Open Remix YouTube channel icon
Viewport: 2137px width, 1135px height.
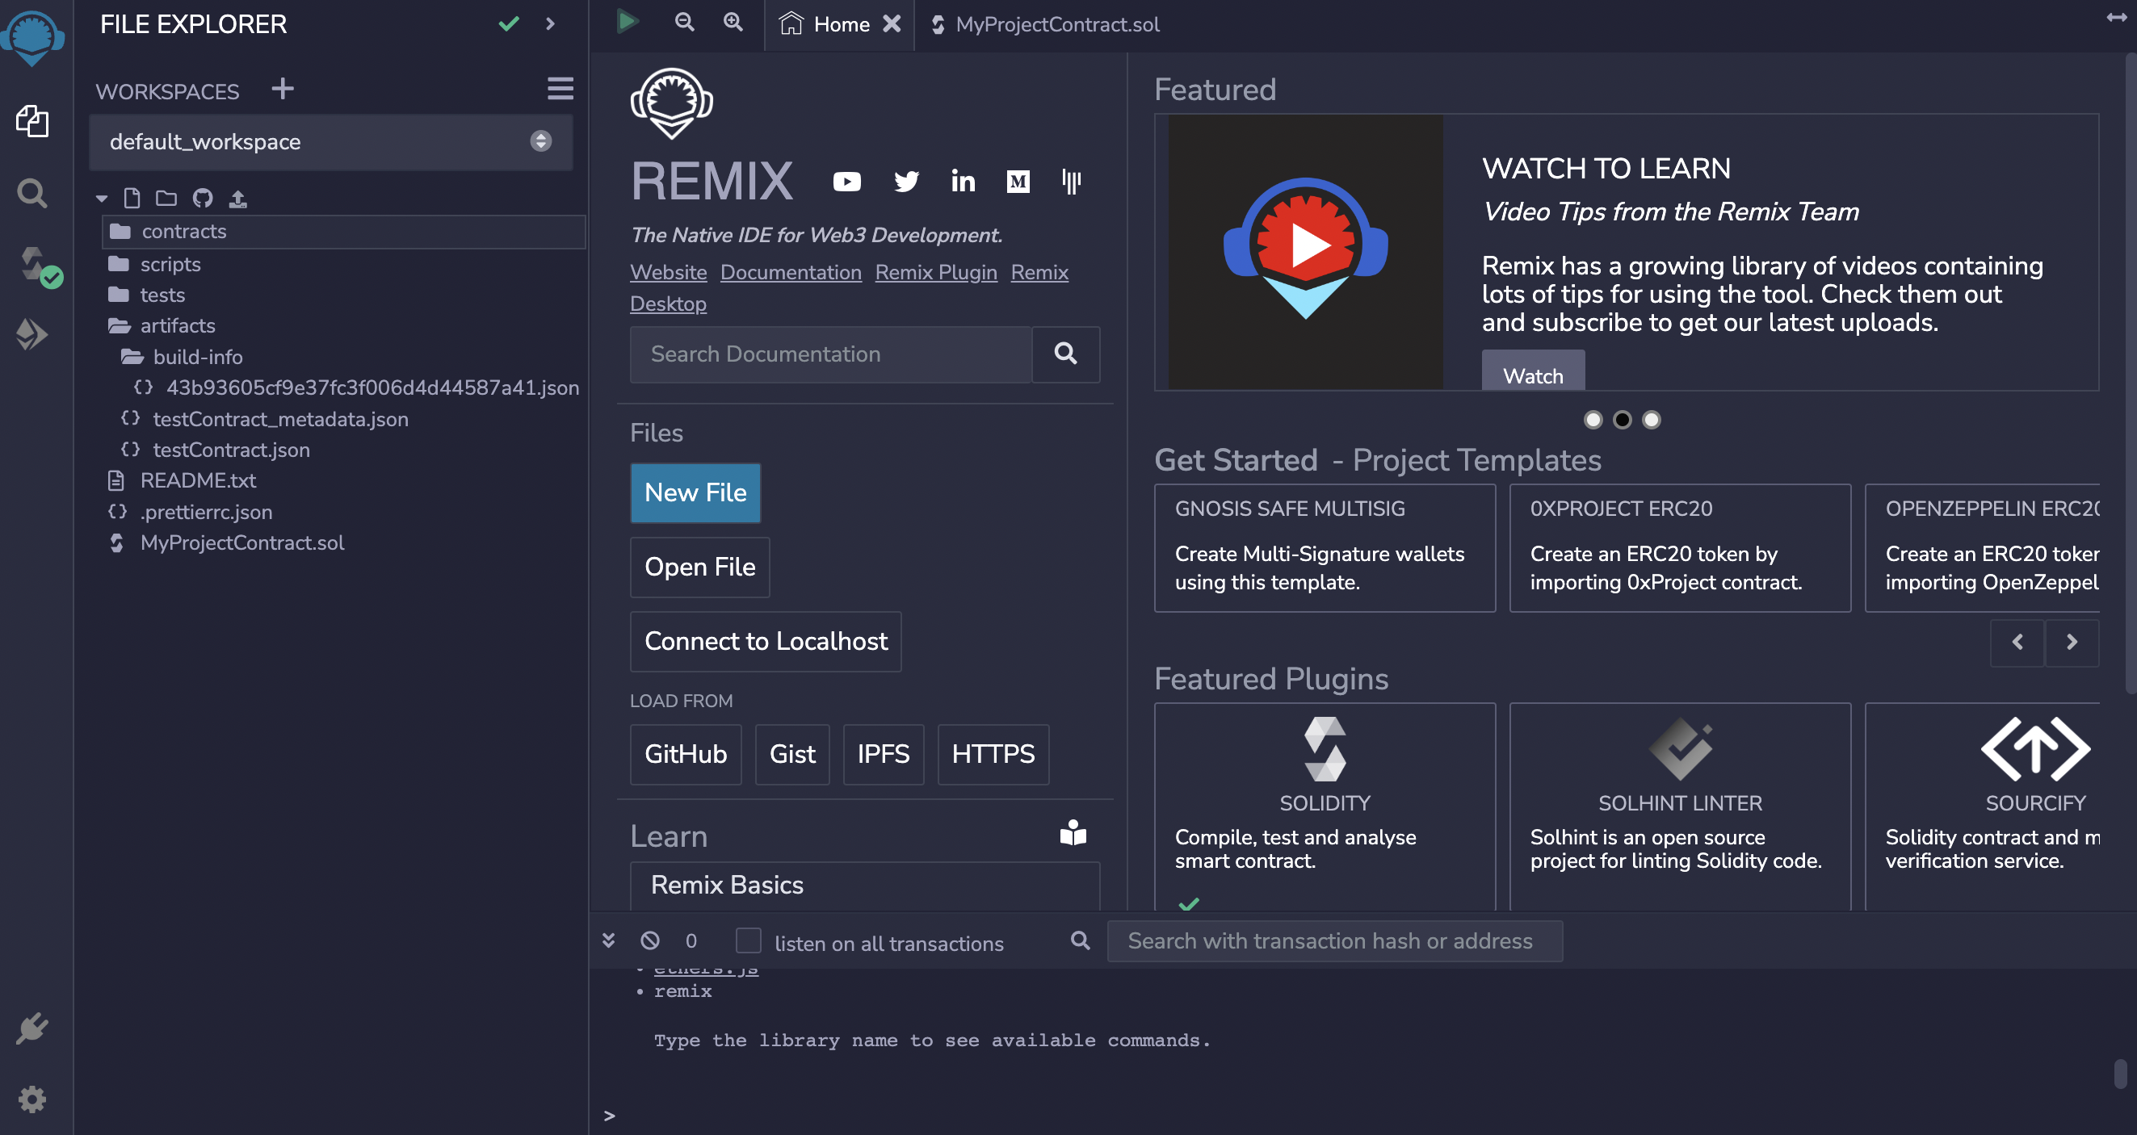[x=847, y=182]
